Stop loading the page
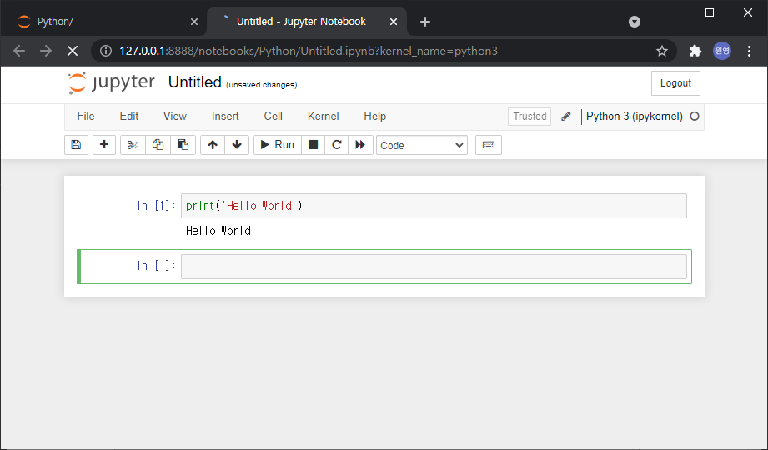 [73, 51]
